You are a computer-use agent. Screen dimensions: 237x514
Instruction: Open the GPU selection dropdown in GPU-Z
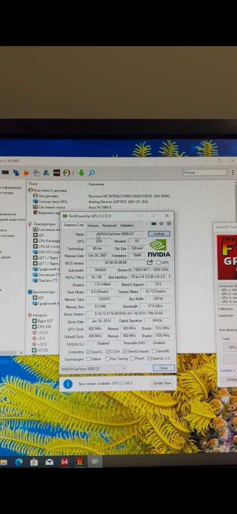[94, 368]
